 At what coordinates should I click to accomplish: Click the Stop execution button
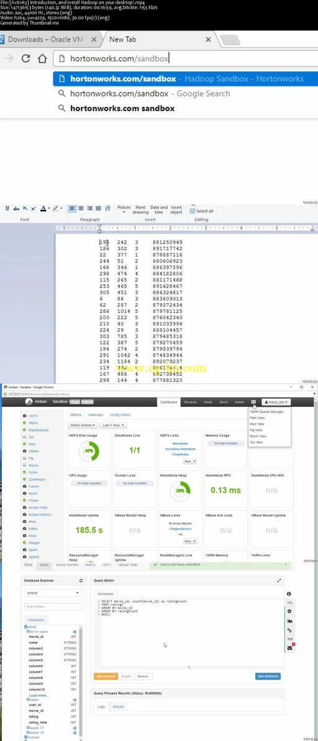coord(106,676)
